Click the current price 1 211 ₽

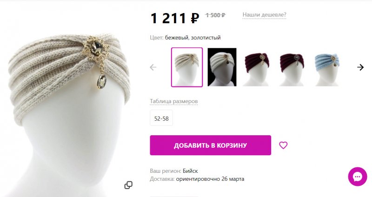(x=175, y=18)
